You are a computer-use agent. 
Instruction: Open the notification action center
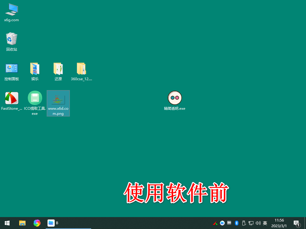[x=296, y=223]
